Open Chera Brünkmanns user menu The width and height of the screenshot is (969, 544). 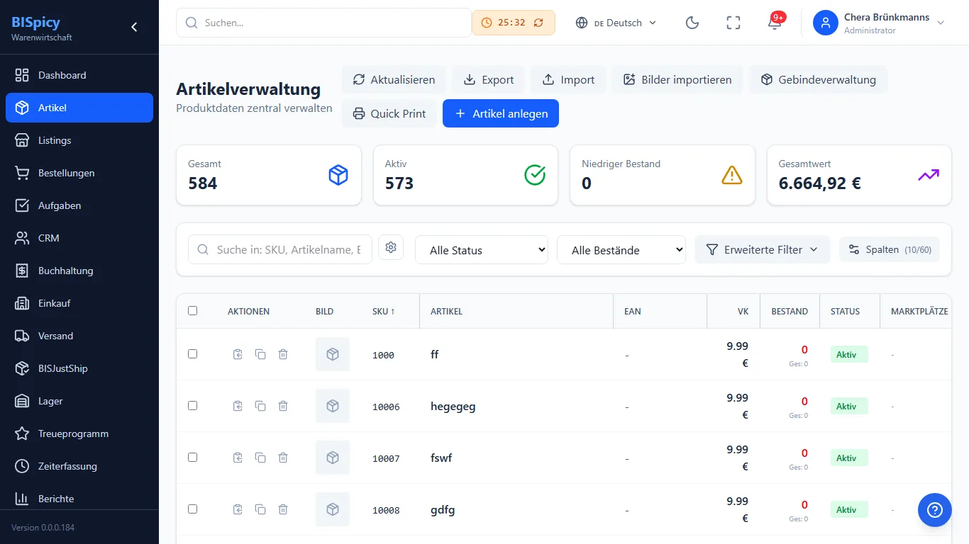[880, 23]
